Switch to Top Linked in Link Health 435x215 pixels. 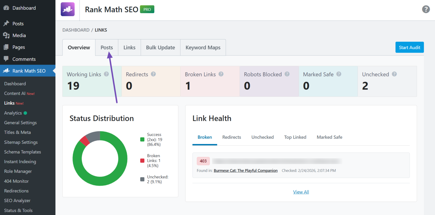point(295,137)
